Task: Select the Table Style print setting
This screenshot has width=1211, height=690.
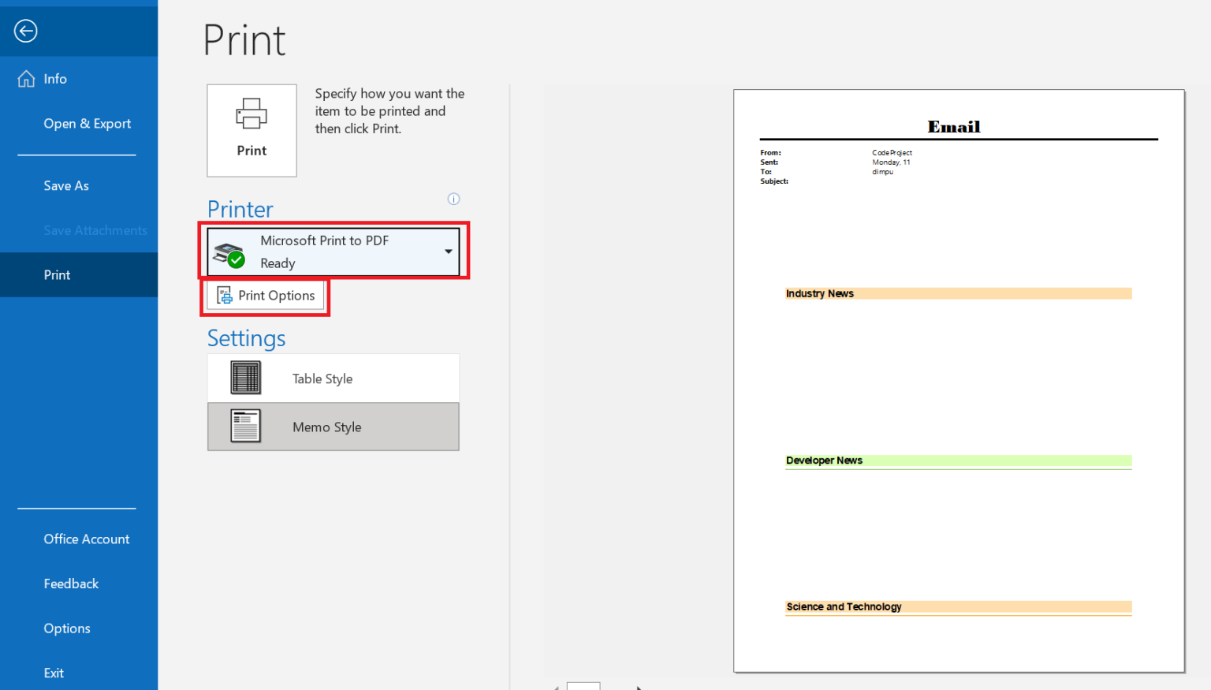Action: tap(333, 378)
